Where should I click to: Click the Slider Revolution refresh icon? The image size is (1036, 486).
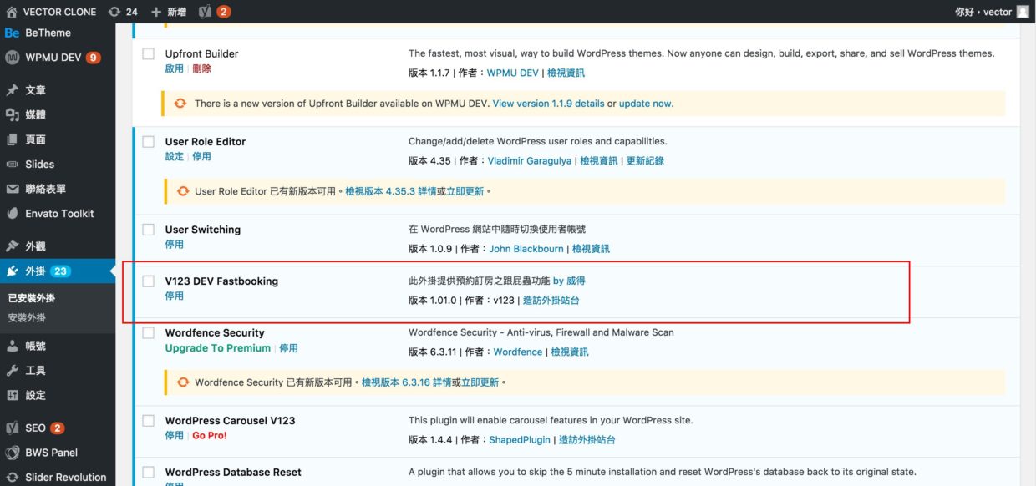click(12, 477)
